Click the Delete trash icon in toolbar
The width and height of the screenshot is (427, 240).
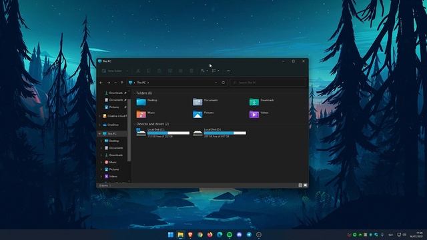(x=191, y=71)
